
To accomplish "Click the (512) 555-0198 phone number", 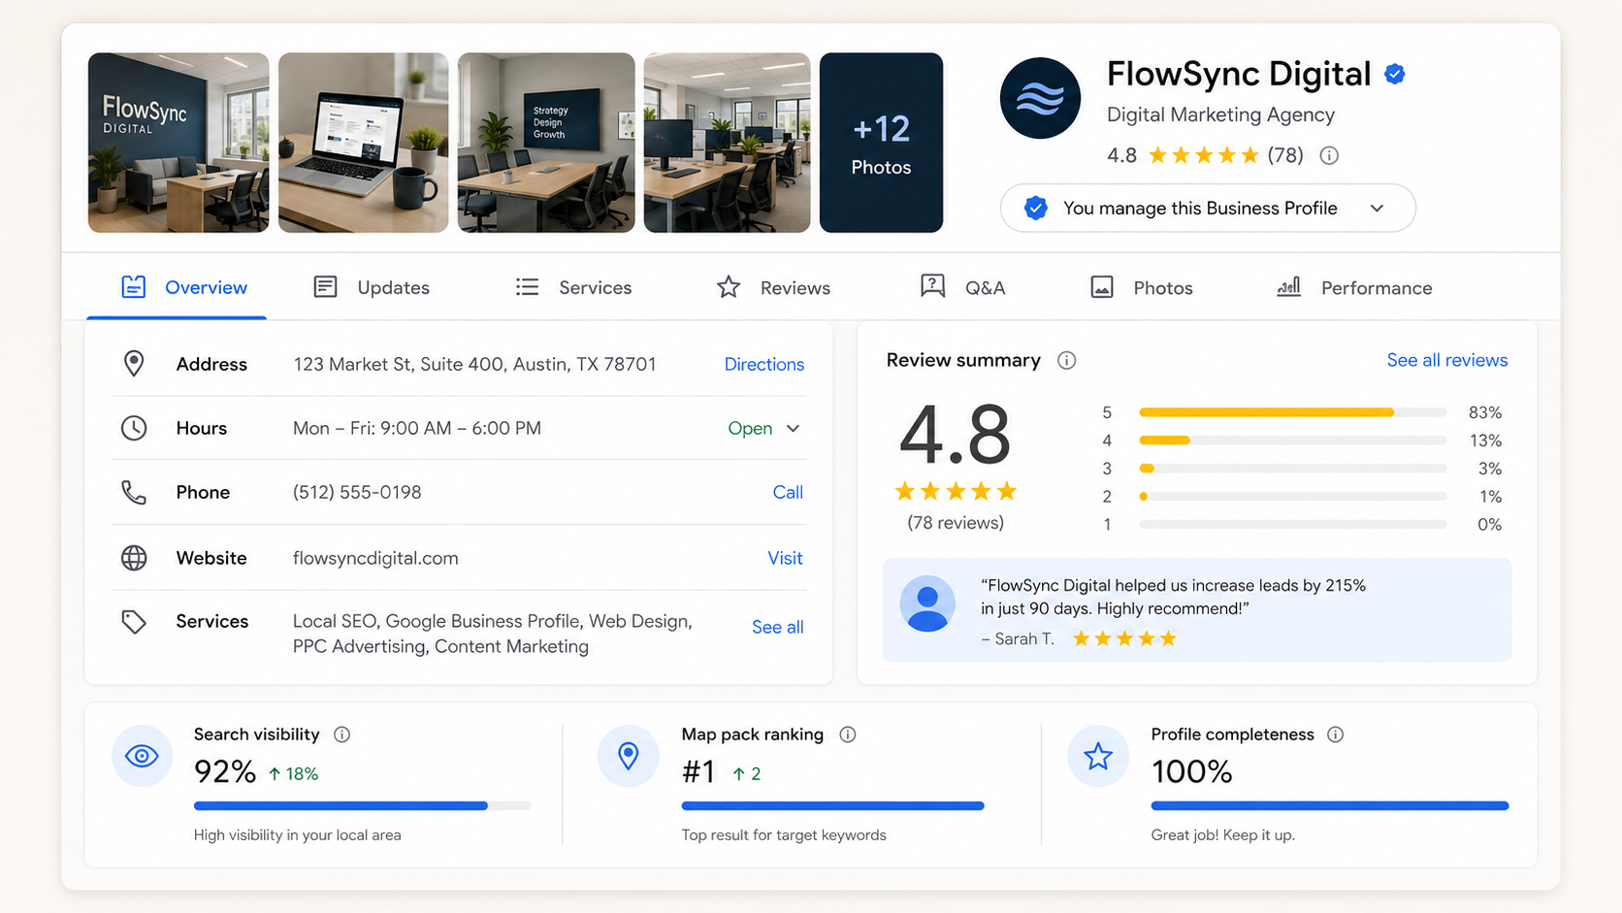I will point(357,493).
